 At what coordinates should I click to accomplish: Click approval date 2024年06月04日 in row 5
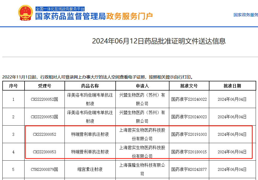coord(232,169)
